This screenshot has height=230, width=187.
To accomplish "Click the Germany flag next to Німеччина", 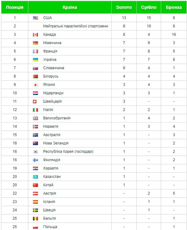I will click(x=35, y=43).
